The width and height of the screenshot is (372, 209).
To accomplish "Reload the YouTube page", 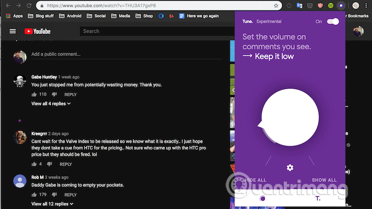I will click(29, 6).
